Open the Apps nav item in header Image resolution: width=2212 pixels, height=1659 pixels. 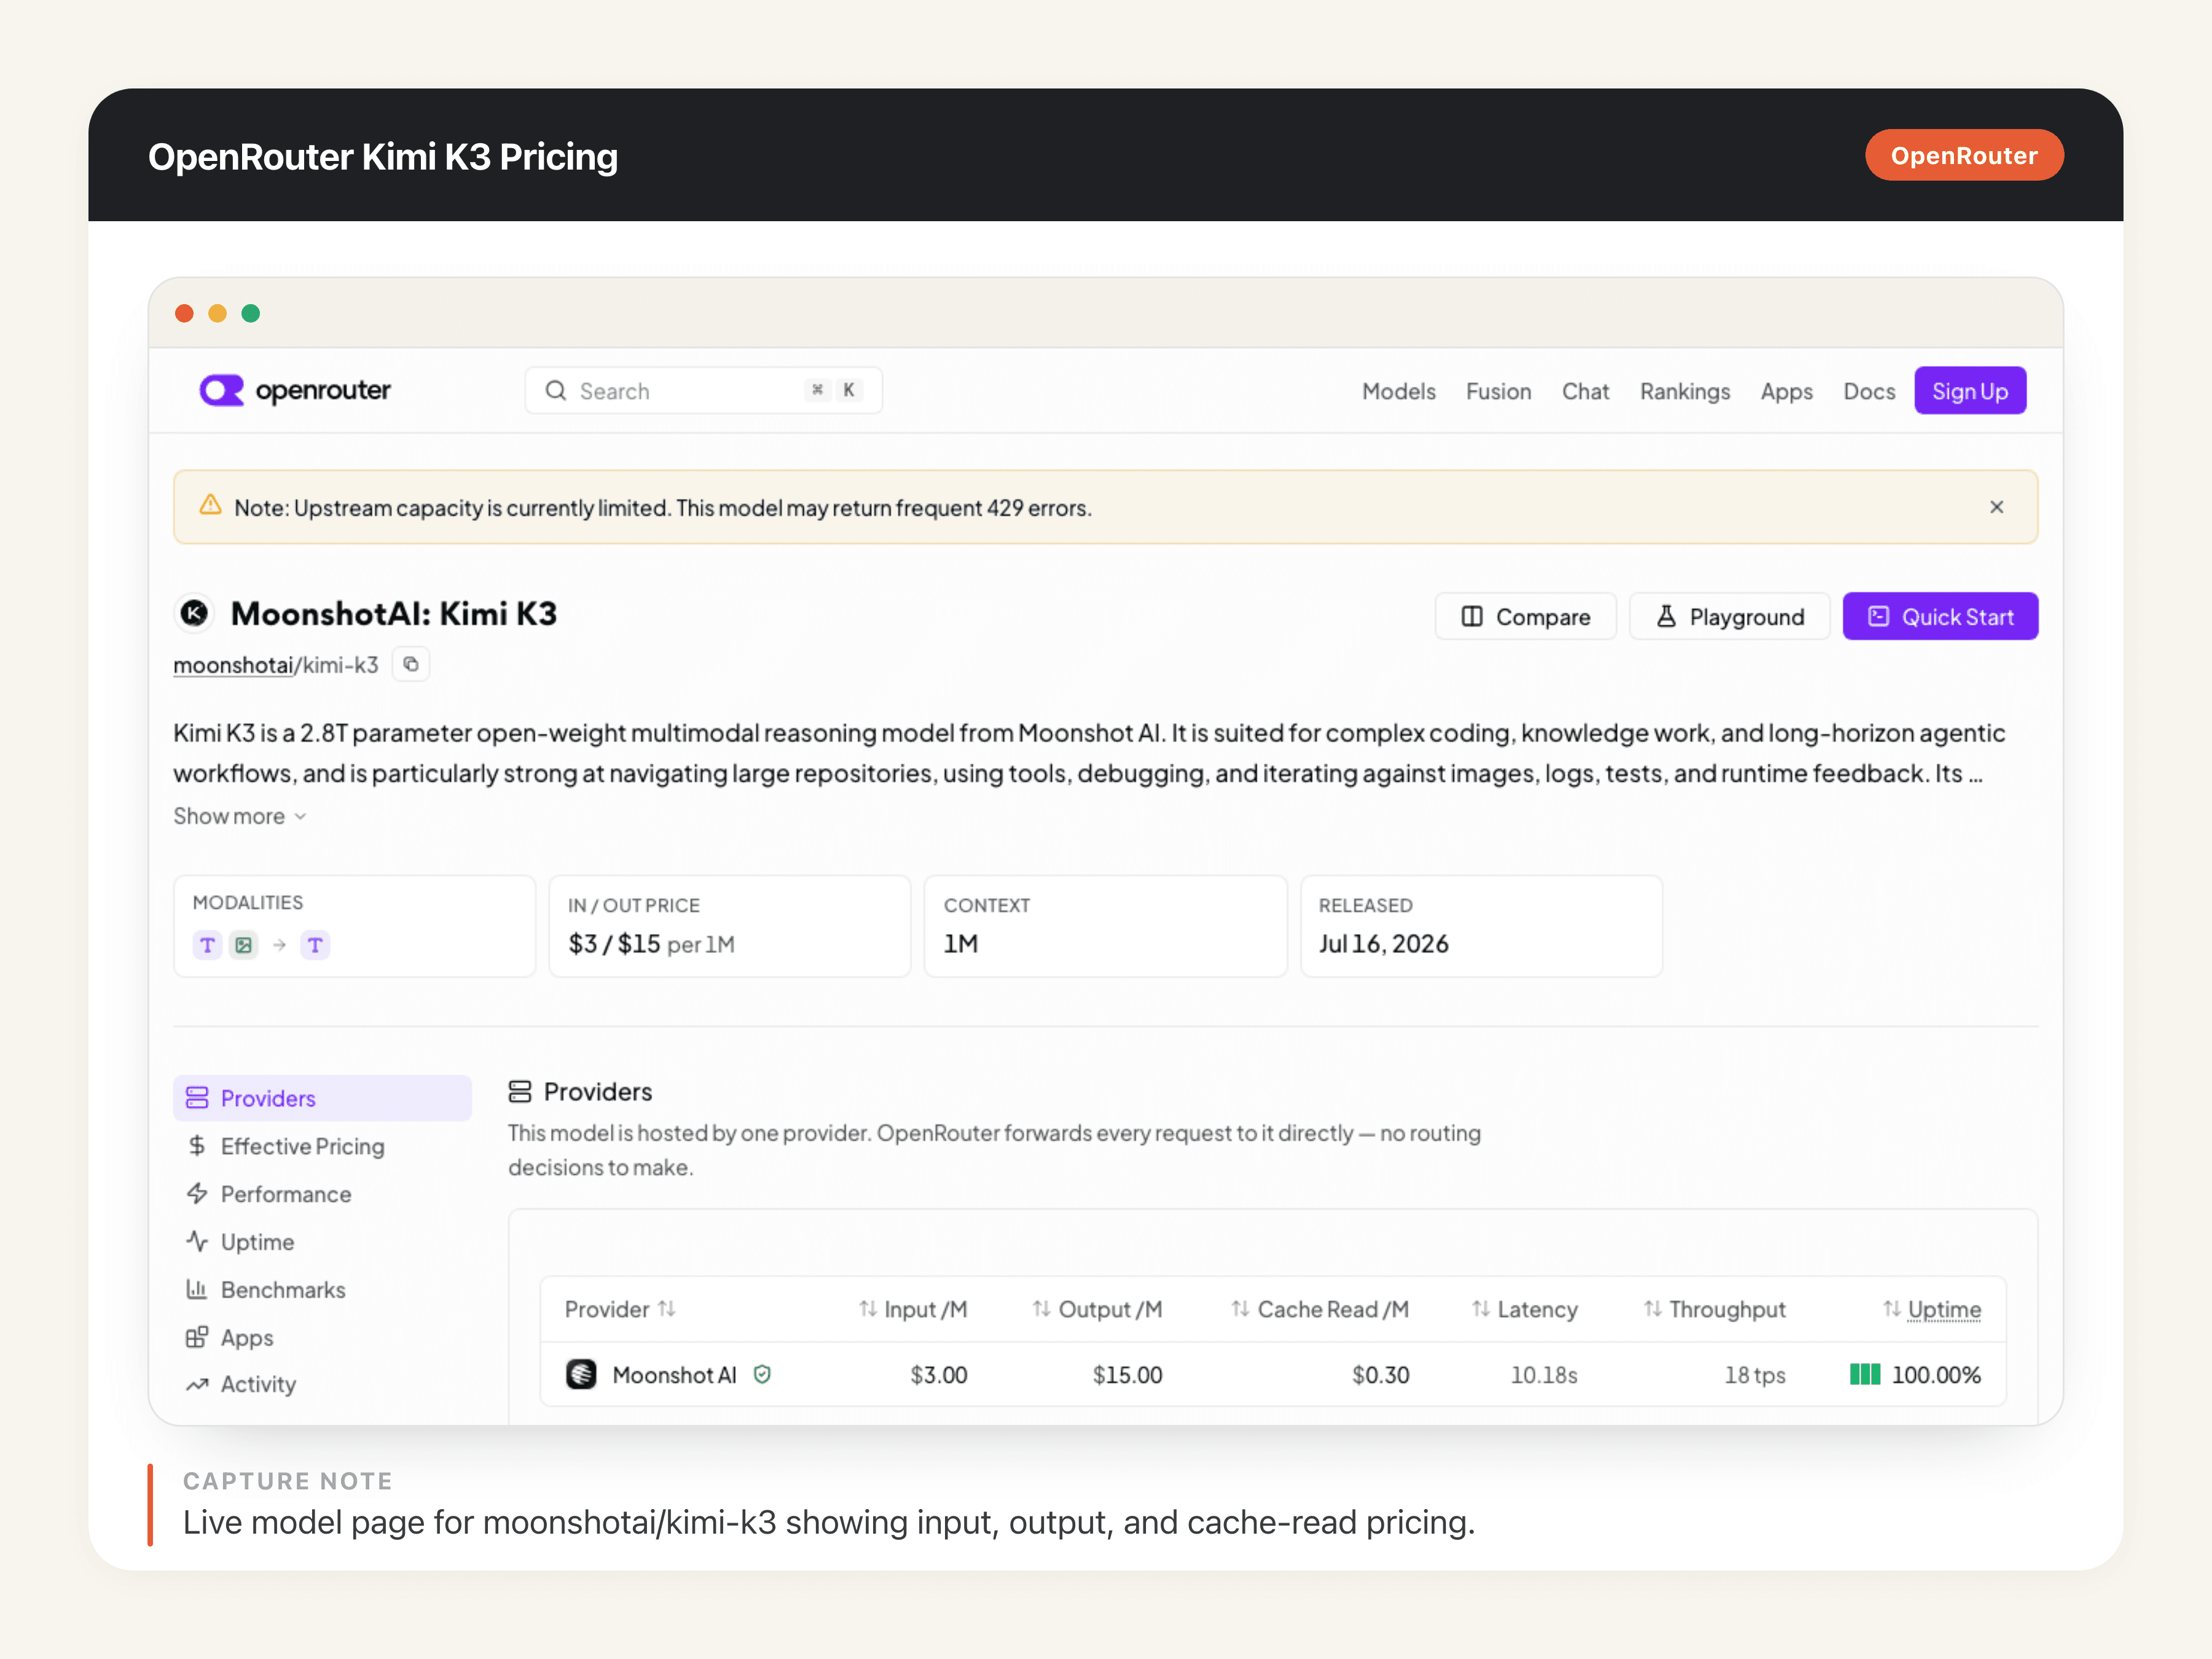point(1786,391)
